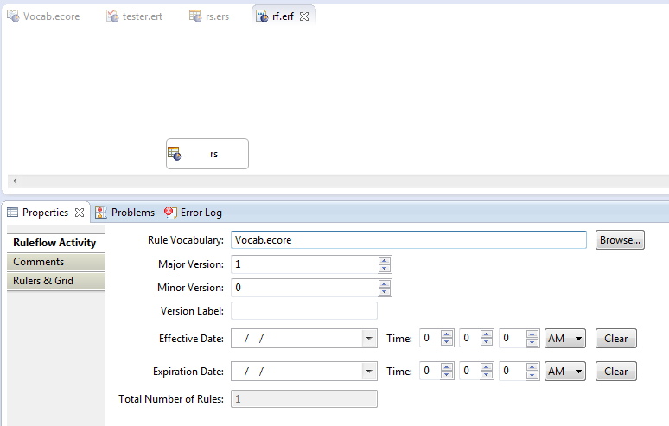Image resolution: width=669 pixels, height=426 pixels.
Task: Click the Problems view icon
Action: coord(100,213)
